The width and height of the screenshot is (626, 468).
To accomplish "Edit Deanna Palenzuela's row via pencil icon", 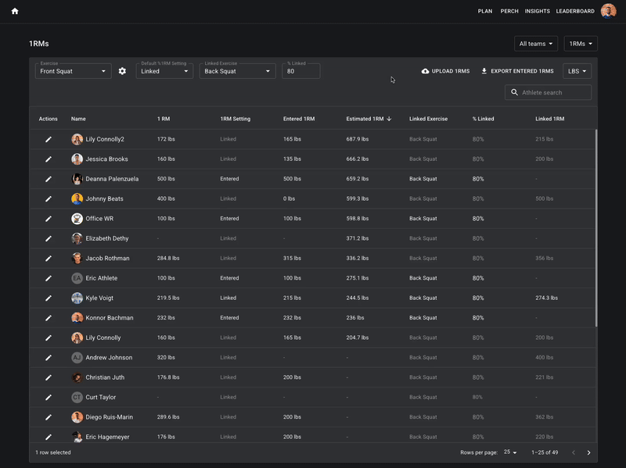I will [x=48, y=178].
